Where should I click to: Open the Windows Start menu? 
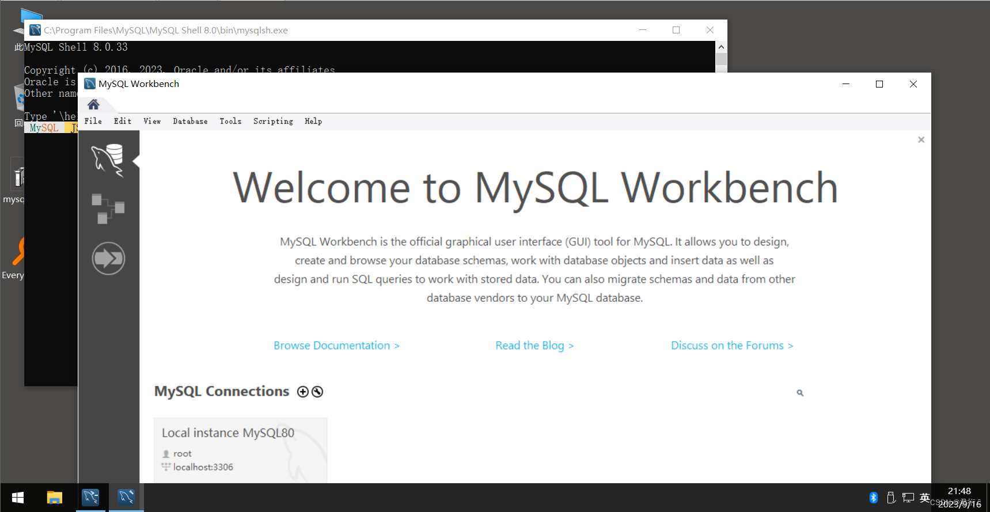[x=18, y=498]
